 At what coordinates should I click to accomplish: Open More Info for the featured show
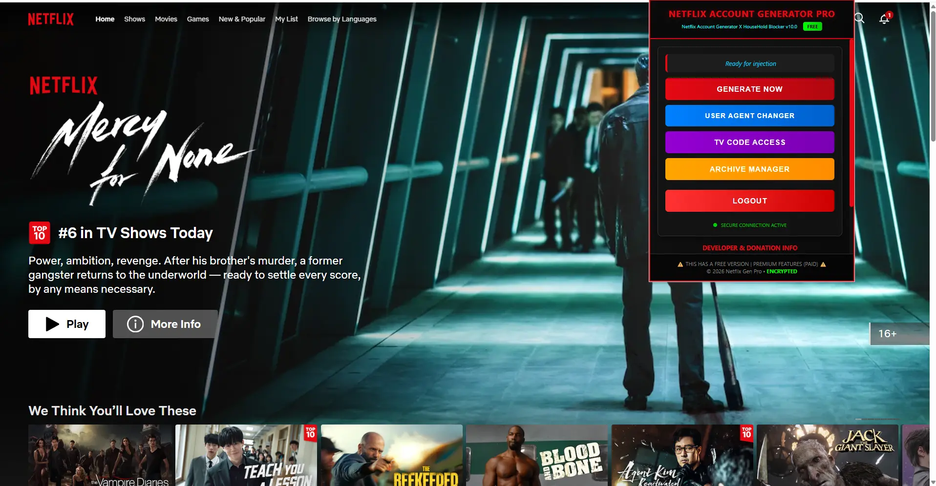pyautogui.click(x=165, y=324)
